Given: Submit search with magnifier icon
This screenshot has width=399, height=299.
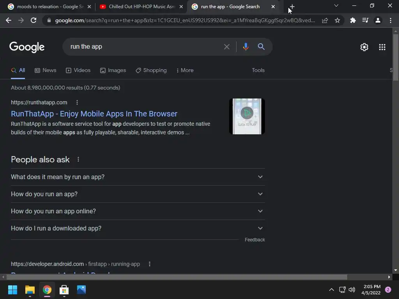Looking at the screenshot, I should (261, 47).
